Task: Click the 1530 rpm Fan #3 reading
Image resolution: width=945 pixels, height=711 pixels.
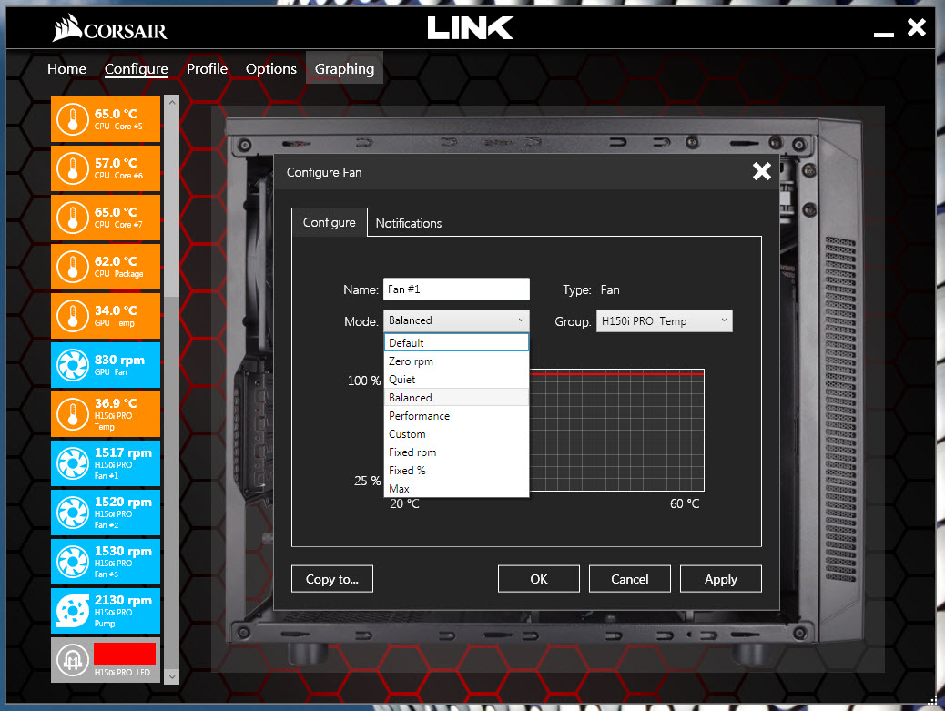Action: click(123, 551)
